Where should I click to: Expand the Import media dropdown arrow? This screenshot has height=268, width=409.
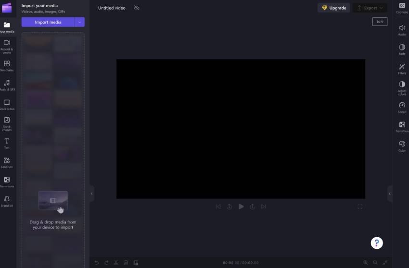pyautogui.click(x=80, y=22)
